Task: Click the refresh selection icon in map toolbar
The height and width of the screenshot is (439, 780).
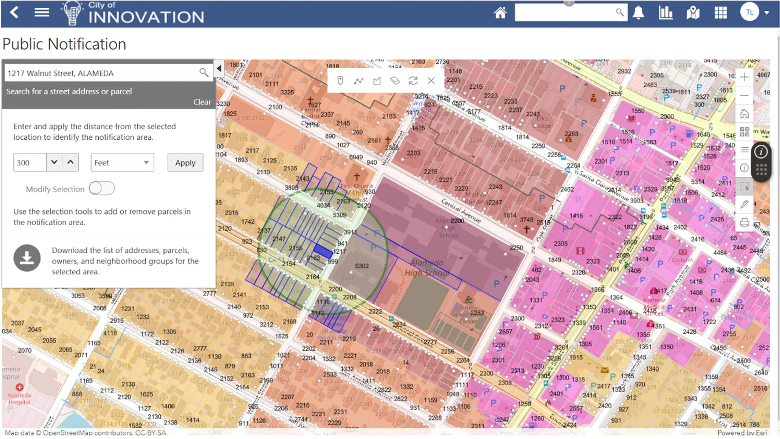Action: pos(413,81)
